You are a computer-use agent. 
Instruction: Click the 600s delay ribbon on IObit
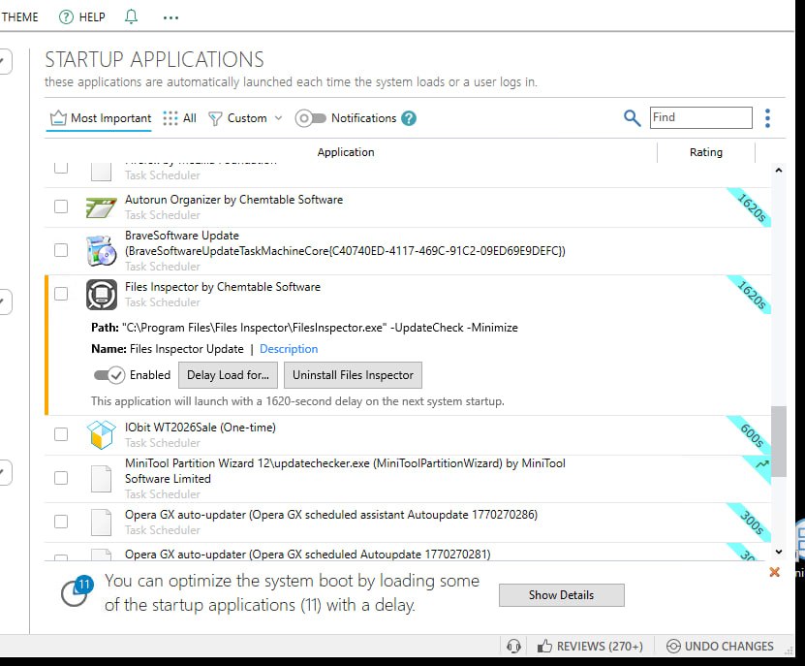[752, 434]
